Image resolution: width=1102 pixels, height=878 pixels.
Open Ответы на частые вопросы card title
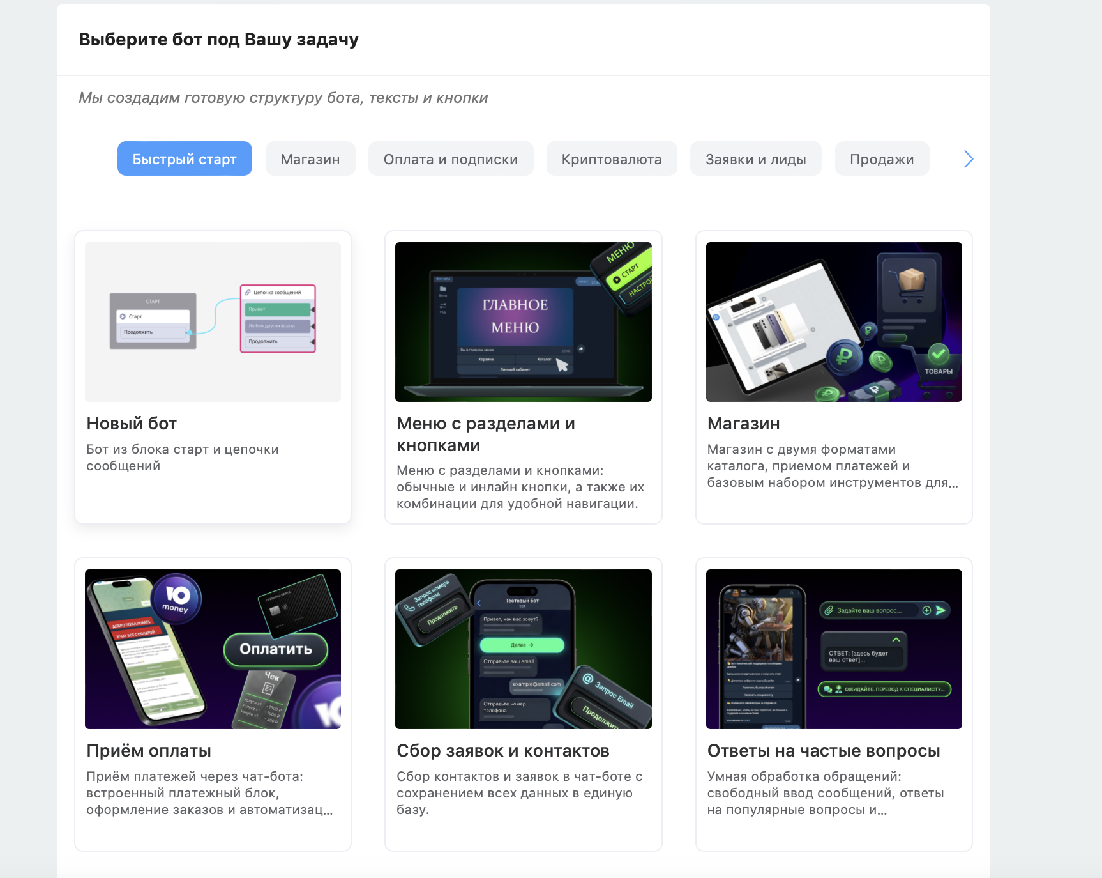click(x=824, y=751)
